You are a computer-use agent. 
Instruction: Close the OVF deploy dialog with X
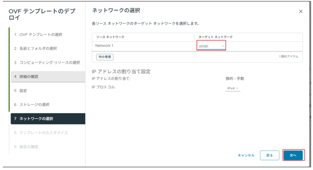click(300, 12)
